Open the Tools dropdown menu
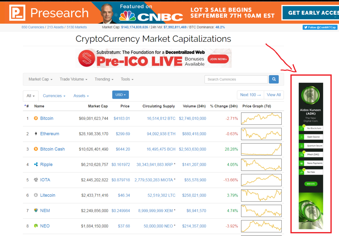The image size is (339, 236). [x=127, y=79]
